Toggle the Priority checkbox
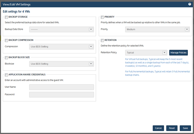The image size is (194, 134). (x=102, y=17)
